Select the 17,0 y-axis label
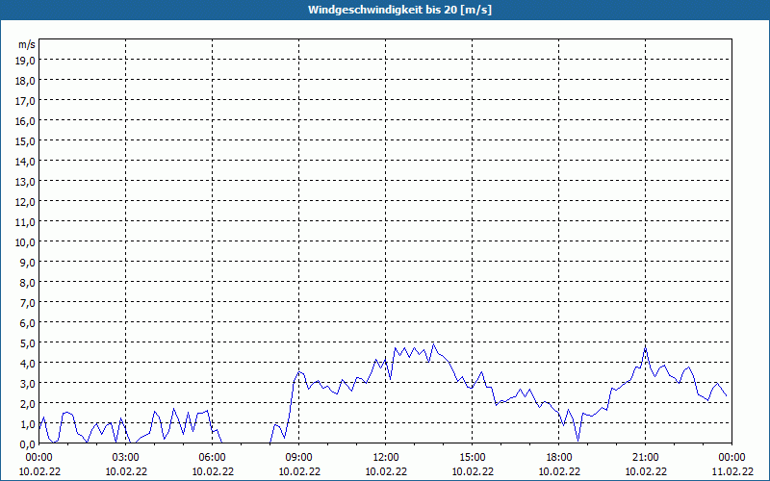 pos(26,101)
